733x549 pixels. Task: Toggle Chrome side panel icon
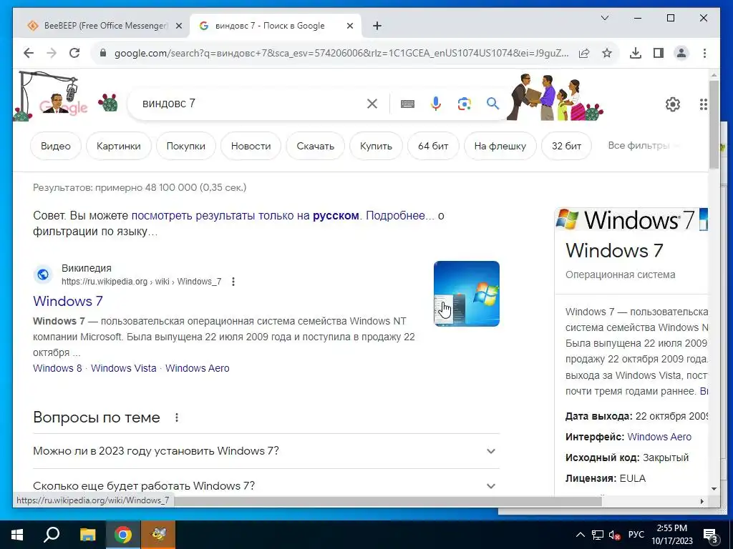659,53
